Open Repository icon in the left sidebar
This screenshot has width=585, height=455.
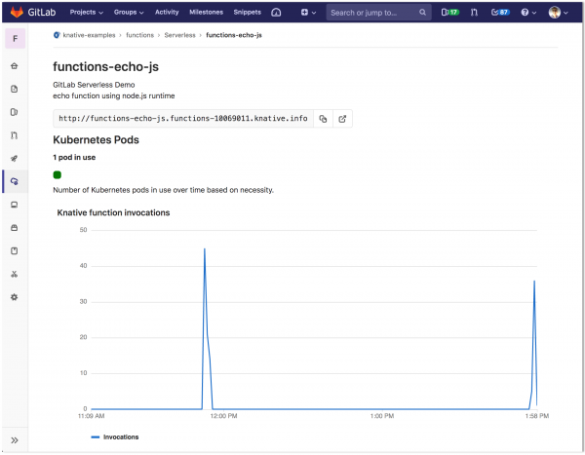coord(14,90)
